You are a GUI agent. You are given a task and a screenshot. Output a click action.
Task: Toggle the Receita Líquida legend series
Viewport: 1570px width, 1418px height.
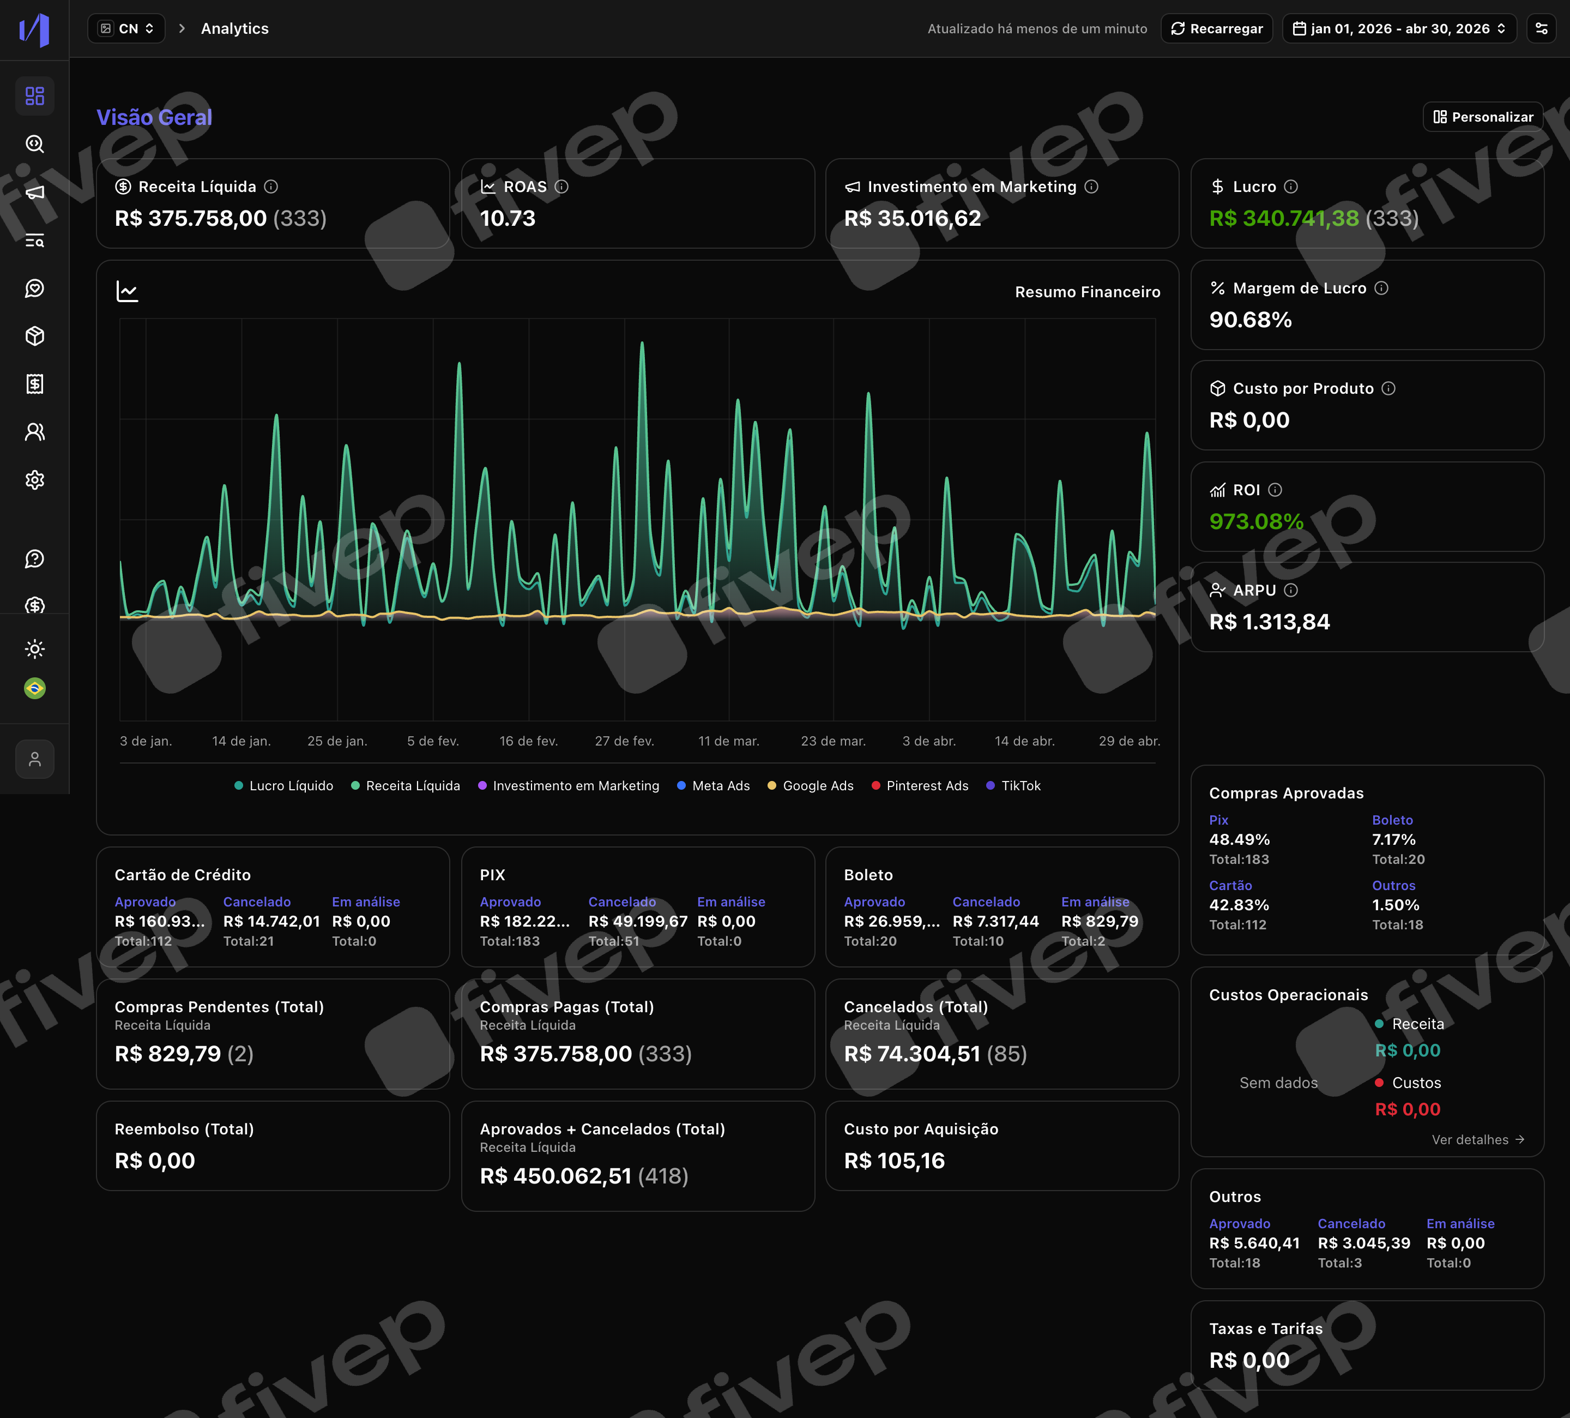tap(405, 786)
